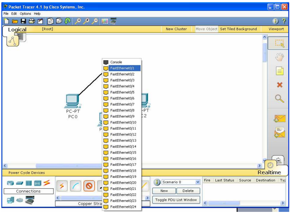Image resolution: width=290 pixels, height=214 pixels.
Task: Select the Console cable connection type
Action: (76, 186)
